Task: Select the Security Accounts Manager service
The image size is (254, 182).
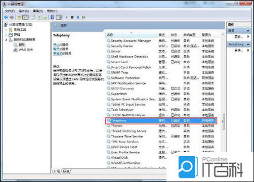Action: tap(161, 40)
